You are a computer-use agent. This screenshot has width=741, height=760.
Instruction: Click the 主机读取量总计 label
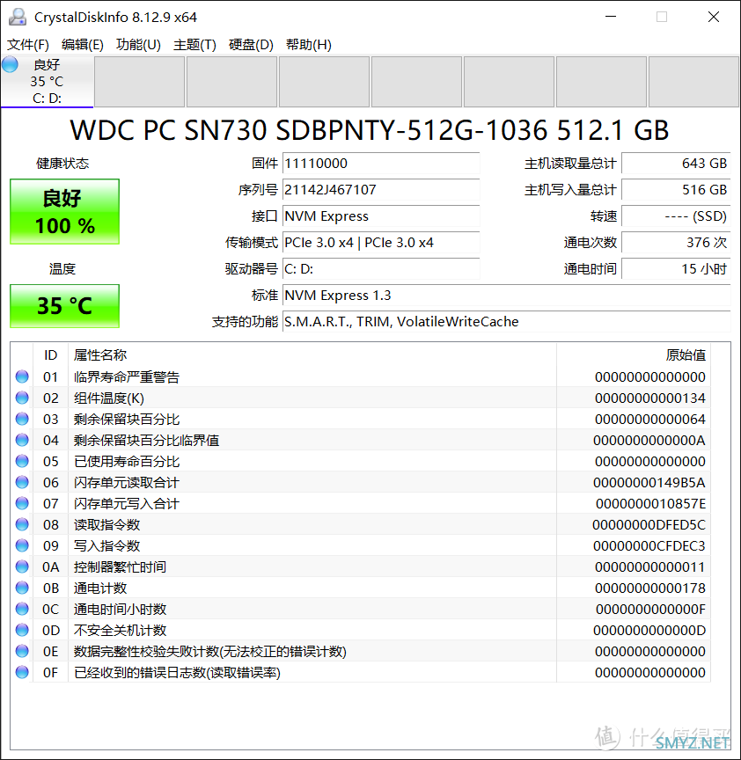[x=569, y=164]
